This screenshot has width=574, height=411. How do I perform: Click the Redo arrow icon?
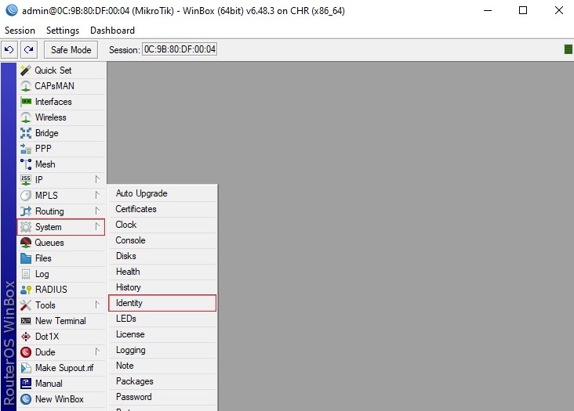pyautogui.click(x=28, y=49)
